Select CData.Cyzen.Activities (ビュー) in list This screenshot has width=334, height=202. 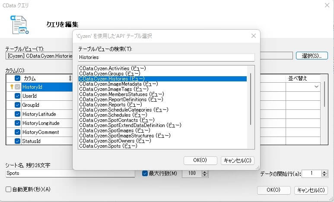tap(162, 68)
